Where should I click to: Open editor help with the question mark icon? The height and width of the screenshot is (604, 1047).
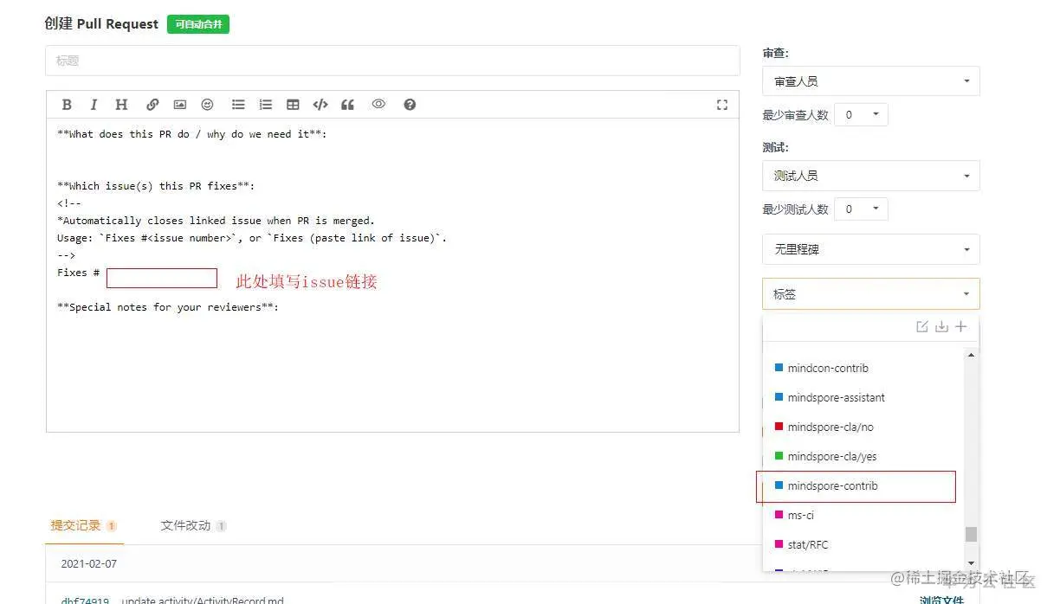[410, 105]
